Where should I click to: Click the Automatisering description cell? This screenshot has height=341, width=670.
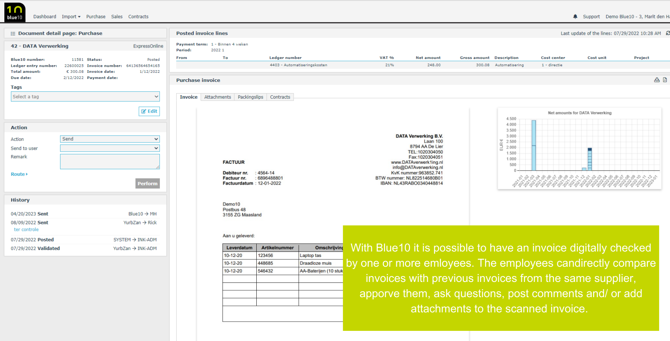coord(509,65)
